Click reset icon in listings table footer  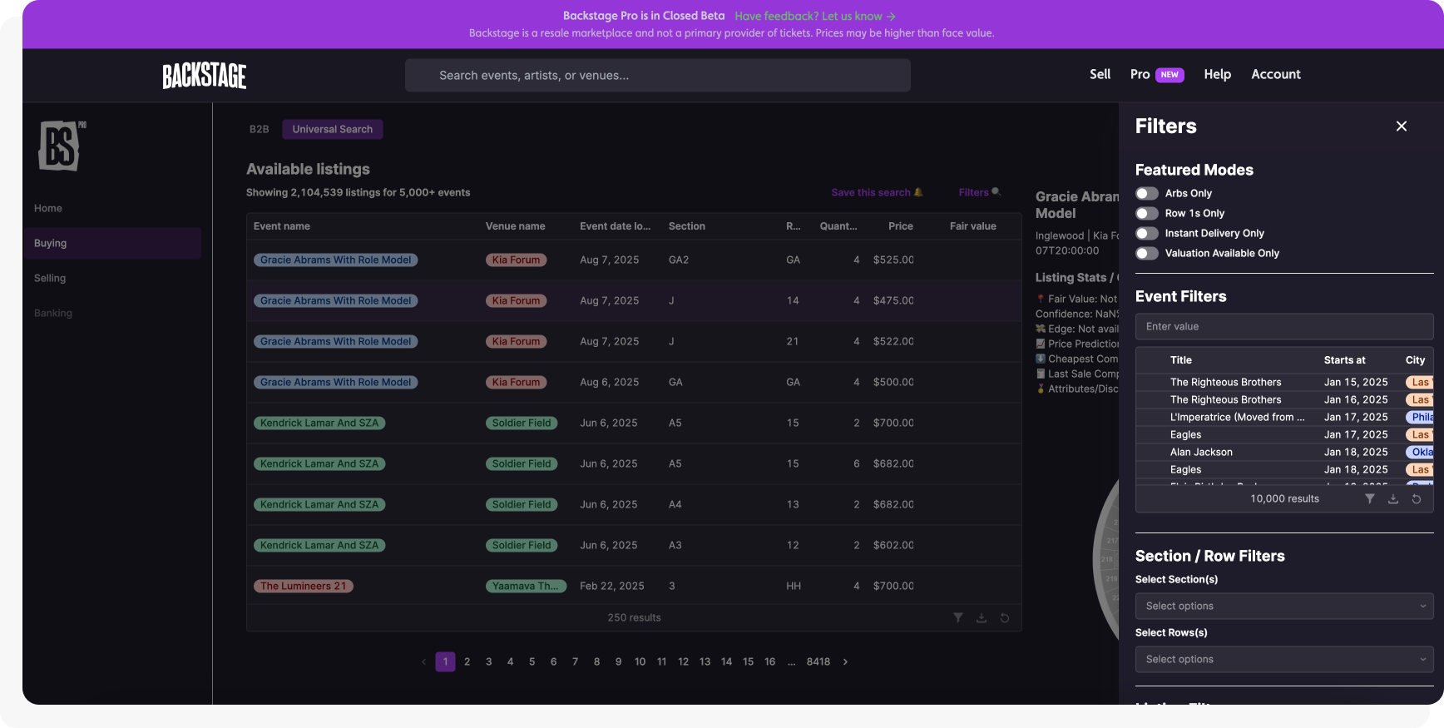tap(1005, 617)
